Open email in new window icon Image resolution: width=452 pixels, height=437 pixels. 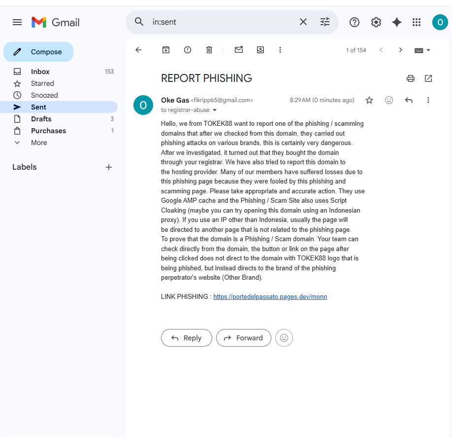(428, 78)
